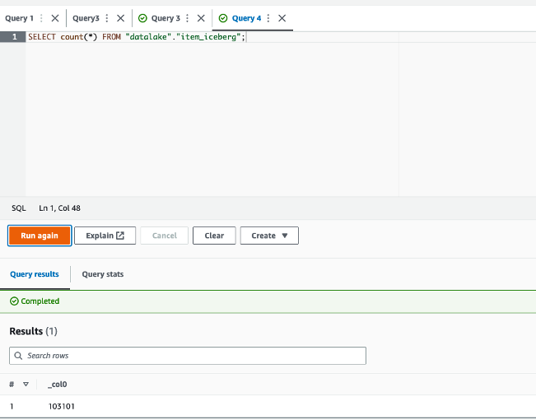
Task: Click the SQL language indicator
Action: coord(18,208)
